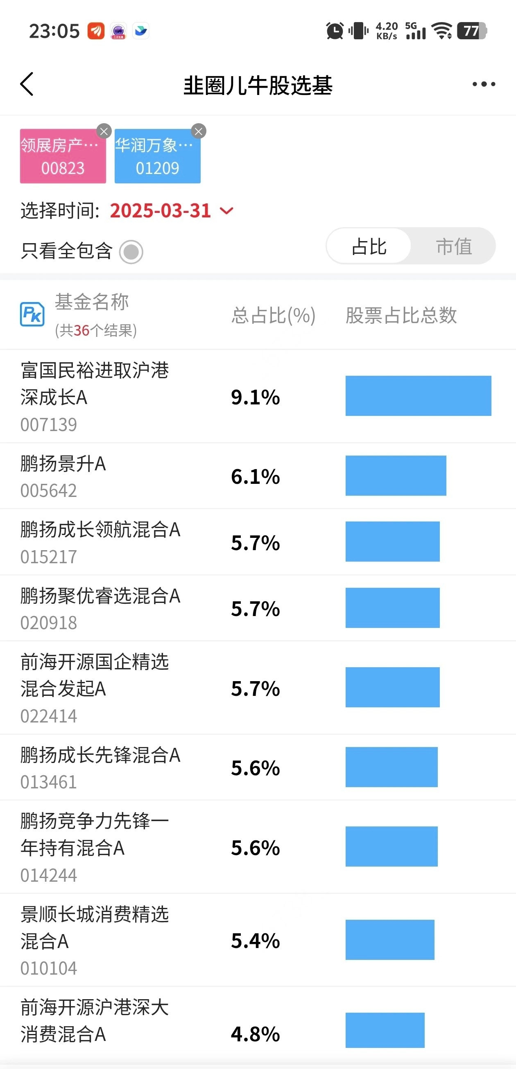Remove the 领展房产 00823 stock tag
Image resolution: width=516 pixels, height=1070 pixels.
click(x=104, y=132)
